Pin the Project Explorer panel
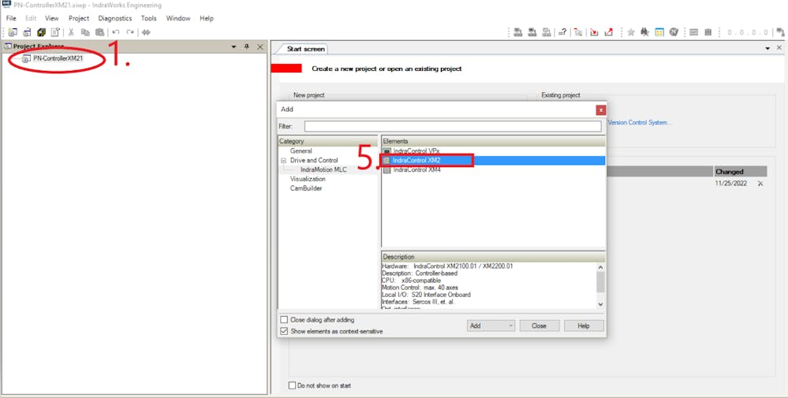 pyautogui.click(x=246, y=46)
